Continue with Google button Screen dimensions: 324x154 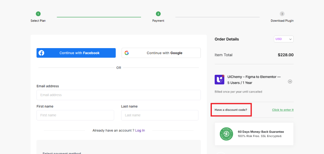click(x=161, y=53)
